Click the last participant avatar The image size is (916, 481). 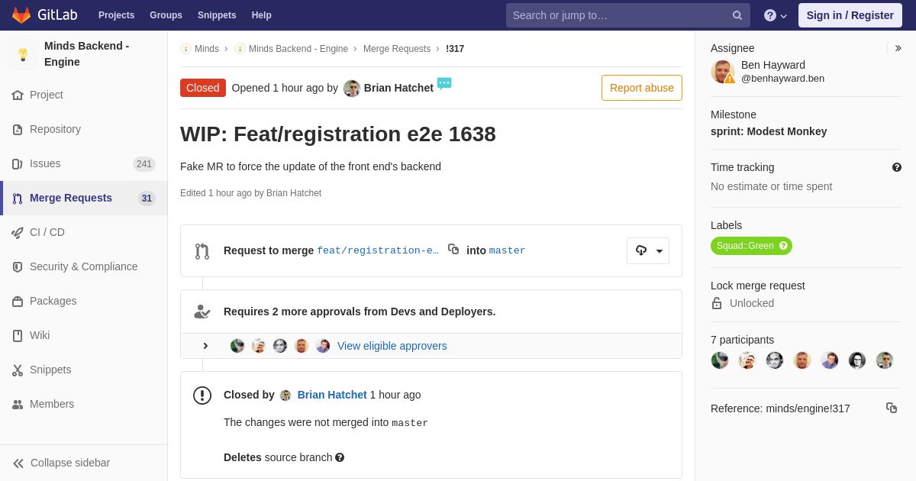pos(885,360)
